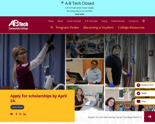Image resolution: width=155 pixels, height=124 pixels.
Task: Click the Learn More button
Action: [17, 107]
